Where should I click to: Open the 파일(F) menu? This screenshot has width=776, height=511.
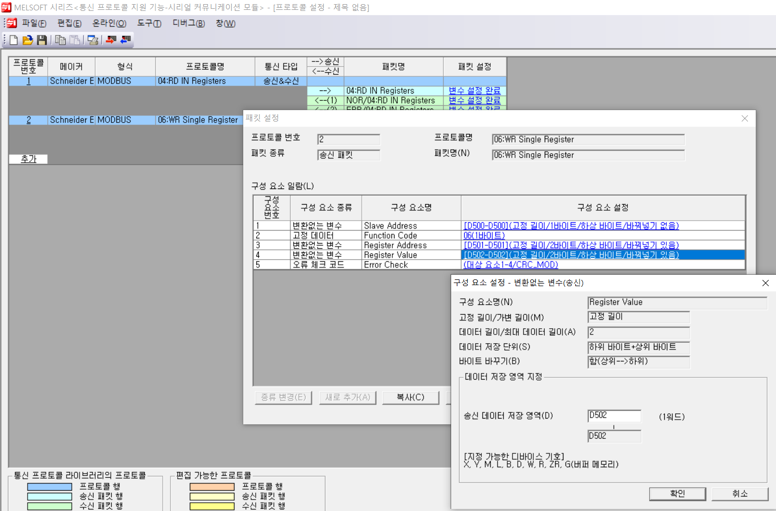click(34, 23)
